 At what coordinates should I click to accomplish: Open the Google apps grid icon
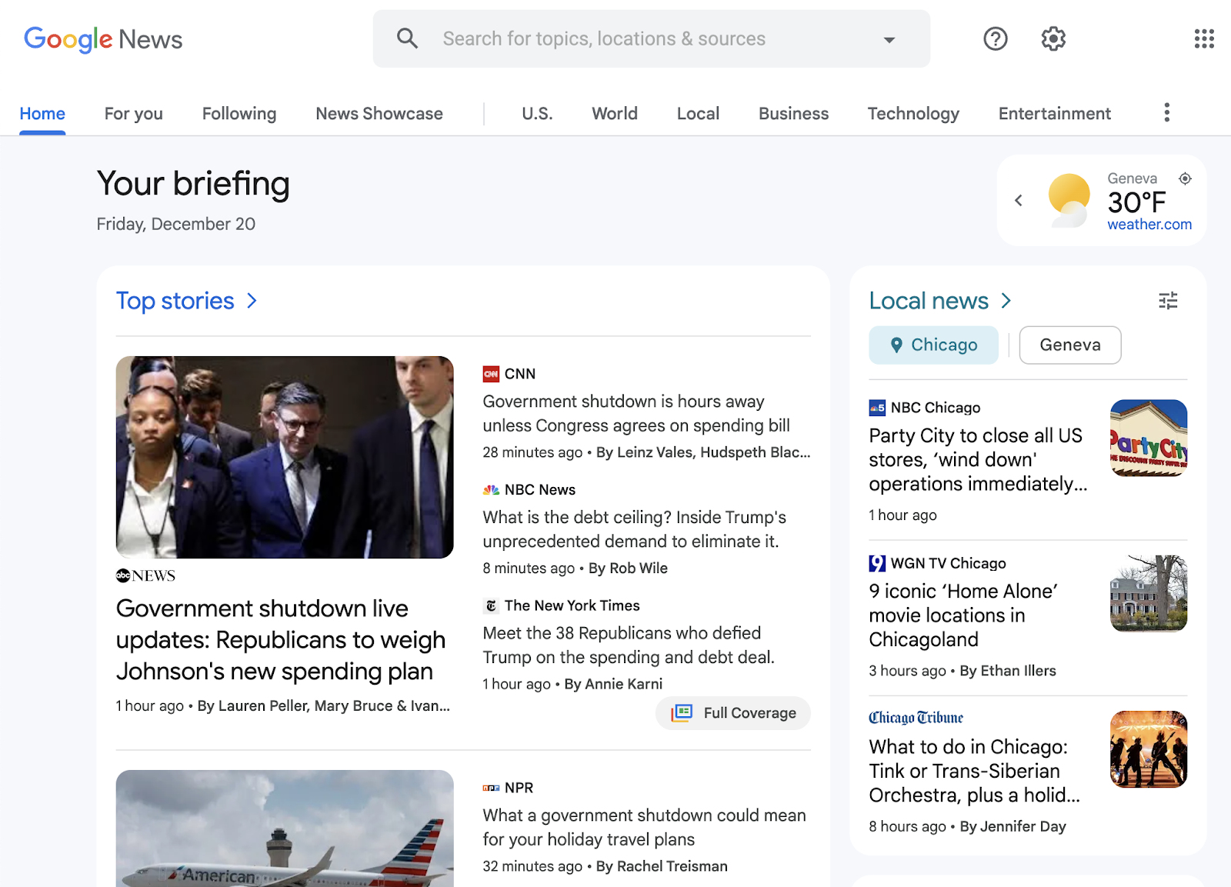tap(1204, 38)
